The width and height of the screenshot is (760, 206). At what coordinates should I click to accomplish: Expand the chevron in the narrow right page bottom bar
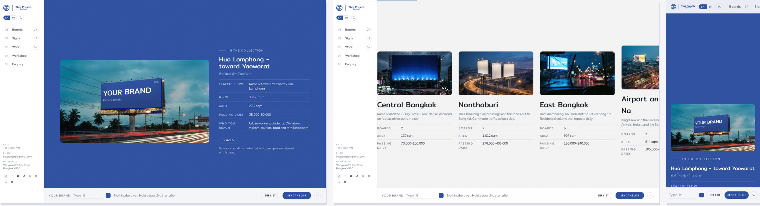tap(754, 195)
